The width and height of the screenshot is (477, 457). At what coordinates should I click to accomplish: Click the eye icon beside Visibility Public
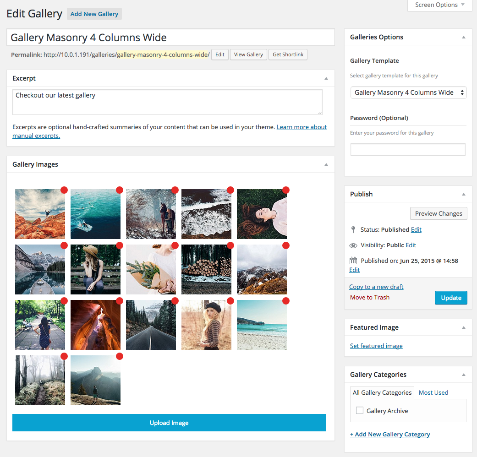(x=353, y=245)
